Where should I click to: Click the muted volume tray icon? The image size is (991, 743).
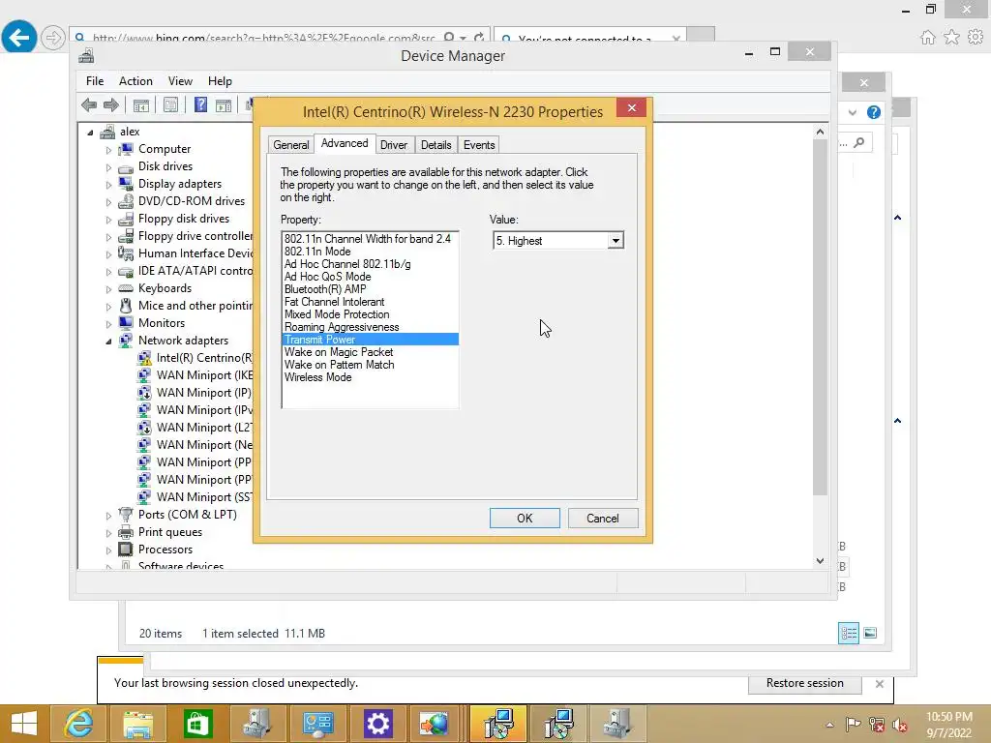(899, 724)
